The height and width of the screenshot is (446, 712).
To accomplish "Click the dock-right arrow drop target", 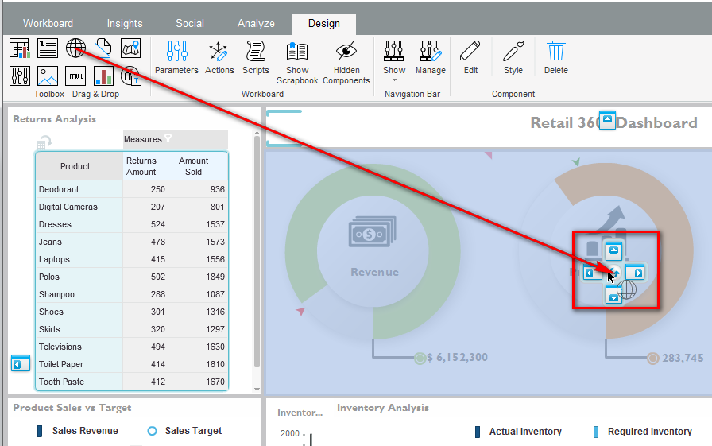I will [637, 273].
